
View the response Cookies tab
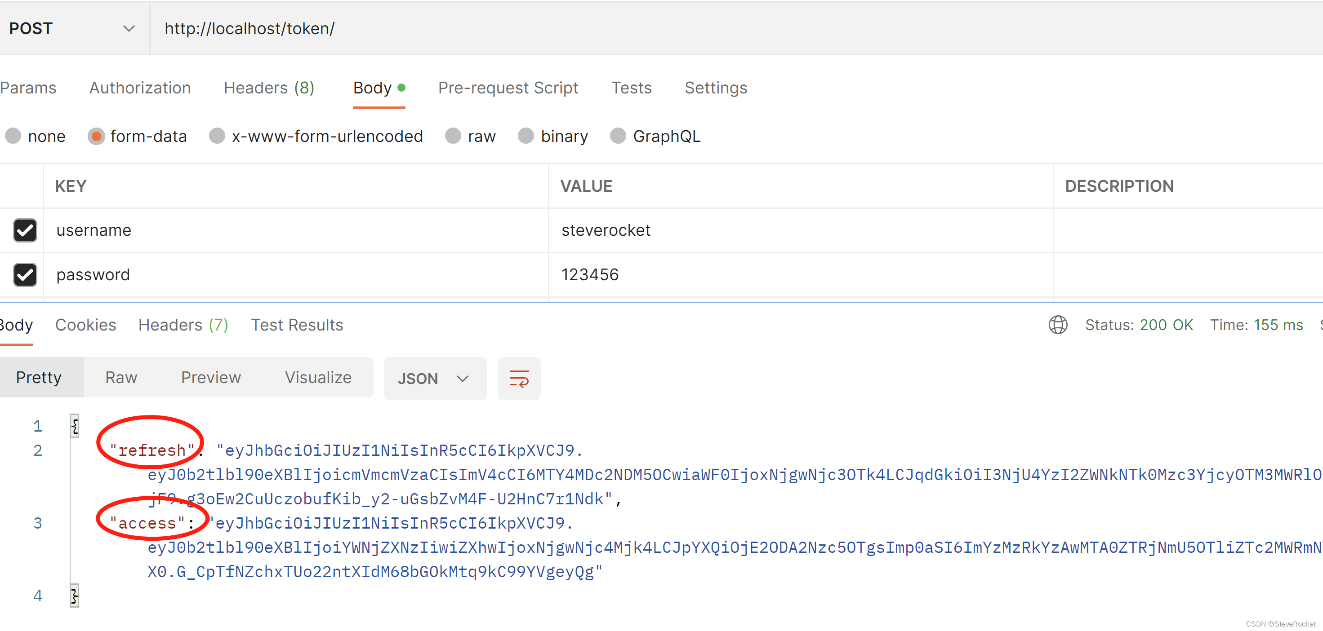point(86,324)
